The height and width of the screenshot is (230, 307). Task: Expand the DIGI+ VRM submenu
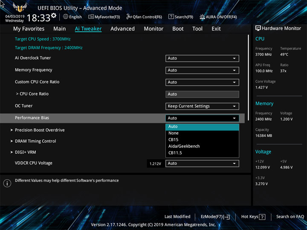point(23,152)
